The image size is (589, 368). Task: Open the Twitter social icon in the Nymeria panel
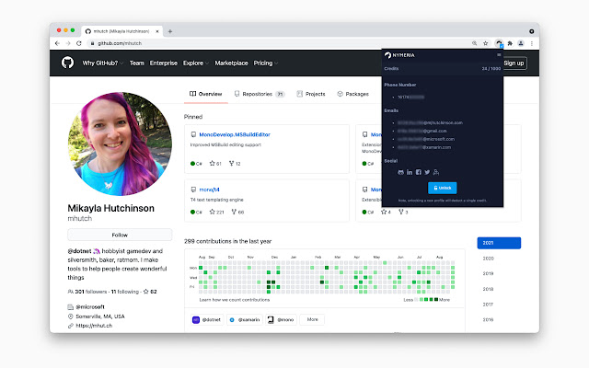point(427,172)
